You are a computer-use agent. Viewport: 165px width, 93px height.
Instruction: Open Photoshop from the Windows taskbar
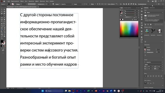pyautogui.click(x=81, y=91)
